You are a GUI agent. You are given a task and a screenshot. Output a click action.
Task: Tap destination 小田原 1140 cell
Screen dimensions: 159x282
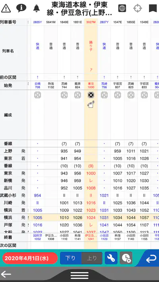[131, 237]
